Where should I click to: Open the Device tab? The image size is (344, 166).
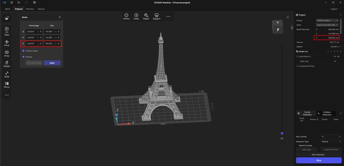(x=41, y=9)
